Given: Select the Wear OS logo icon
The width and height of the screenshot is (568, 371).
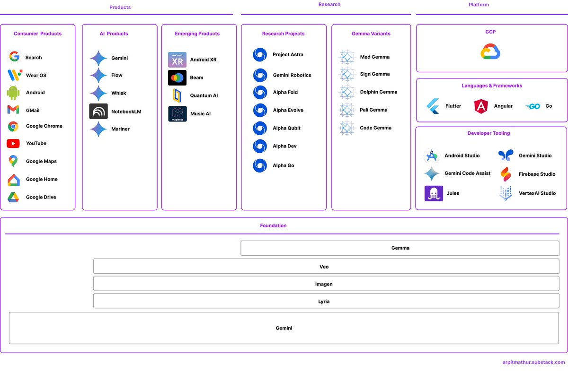Looking at the screenshot, I should 14,75.
